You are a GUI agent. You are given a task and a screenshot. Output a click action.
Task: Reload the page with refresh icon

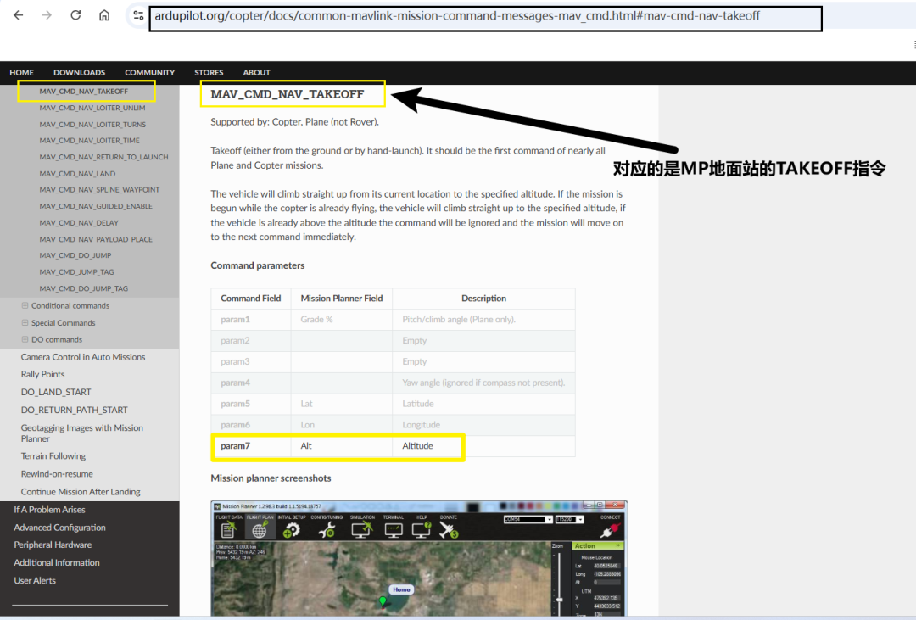pyautogui.click(x=75, y=15)
